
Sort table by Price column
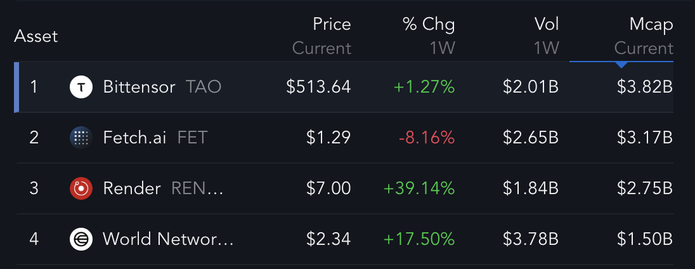322,36
